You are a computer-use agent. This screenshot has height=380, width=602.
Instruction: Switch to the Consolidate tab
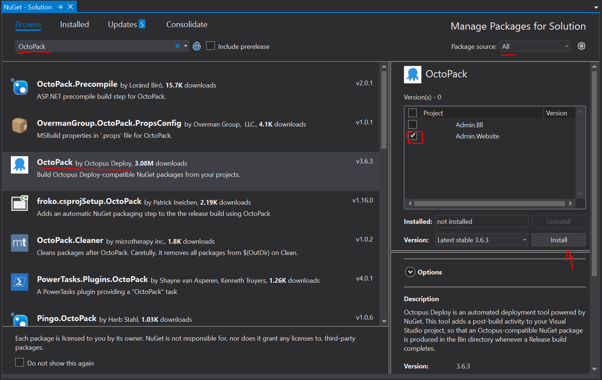[x=187, y=24]
